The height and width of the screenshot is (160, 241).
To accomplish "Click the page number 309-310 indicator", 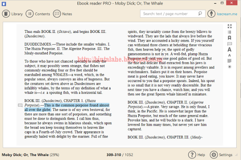I will (x=114, y=155).
